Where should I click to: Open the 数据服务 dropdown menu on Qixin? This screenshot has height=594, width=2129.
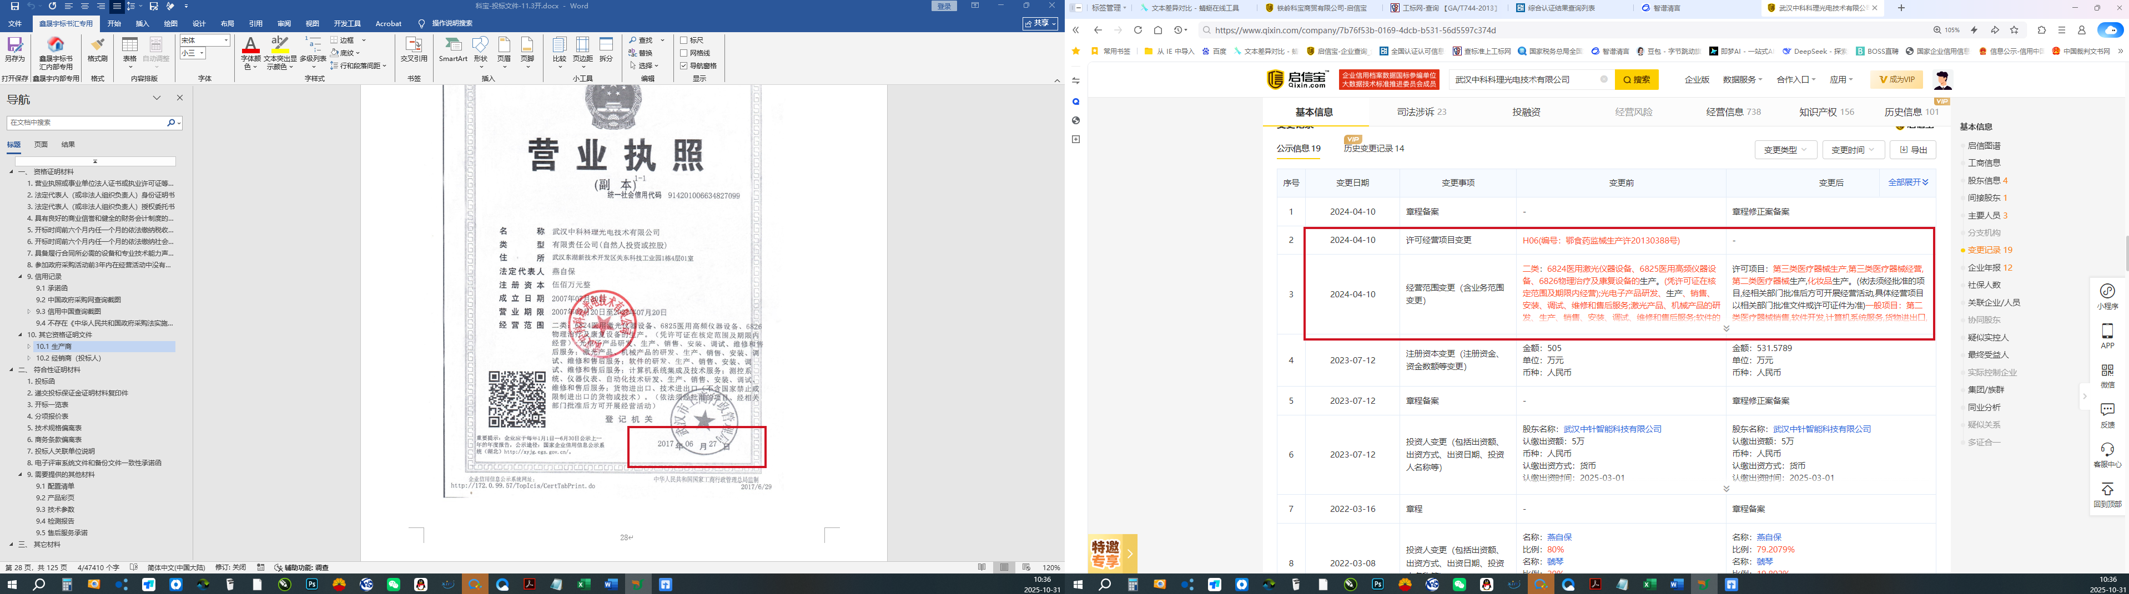point(1742,79)
